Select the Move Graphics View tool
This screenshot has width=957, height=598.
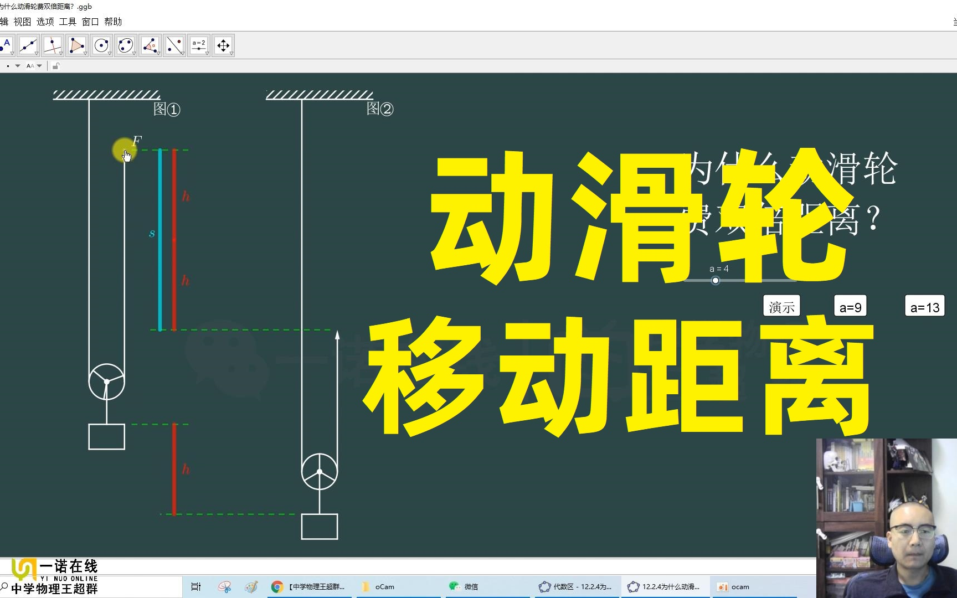pyautogui.click(x=223, y=45)
